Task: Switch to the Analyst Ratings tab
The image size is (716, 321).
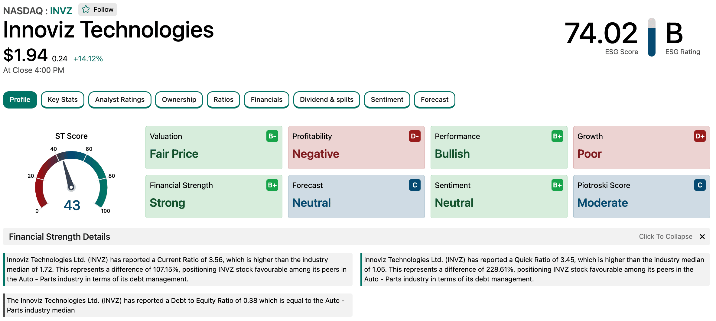Action: tap(120, 100)
